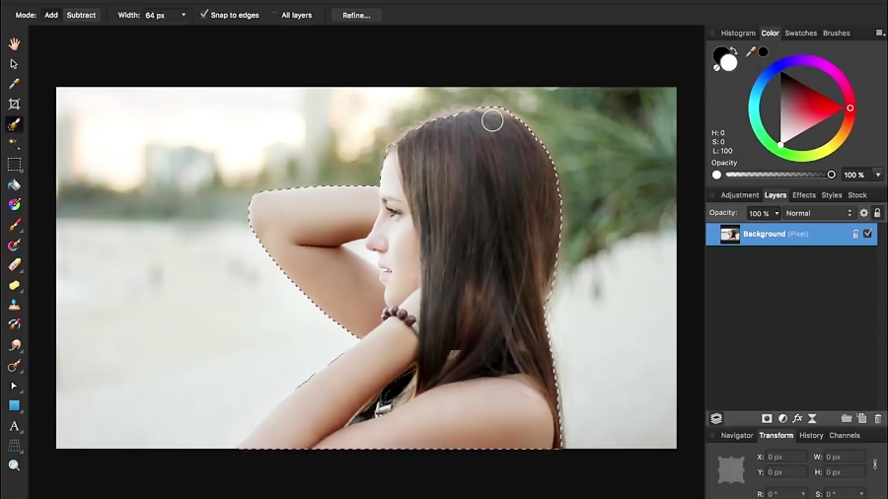The width and height of the screenshot is (888, 499).
Task: Switch to the Effects tab
Action: click(x=804, y=195)
